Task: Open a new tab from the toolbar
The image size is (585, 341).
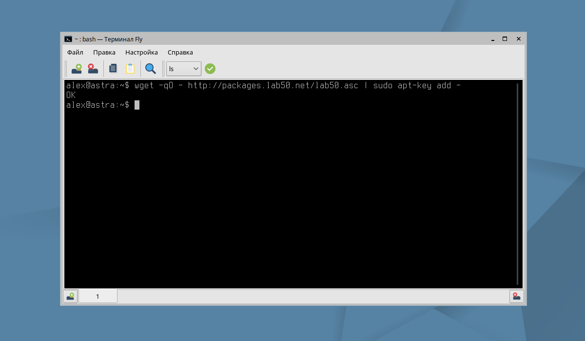Action: (77, 69)
